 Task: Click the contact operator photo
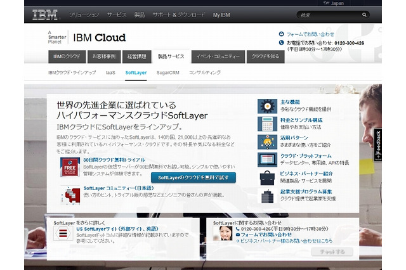pyautogui.click(x=223, y=233)
